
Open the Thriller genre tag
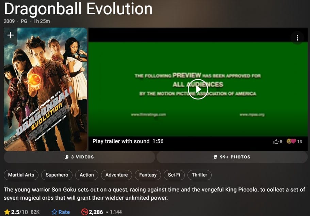[199, 175]
